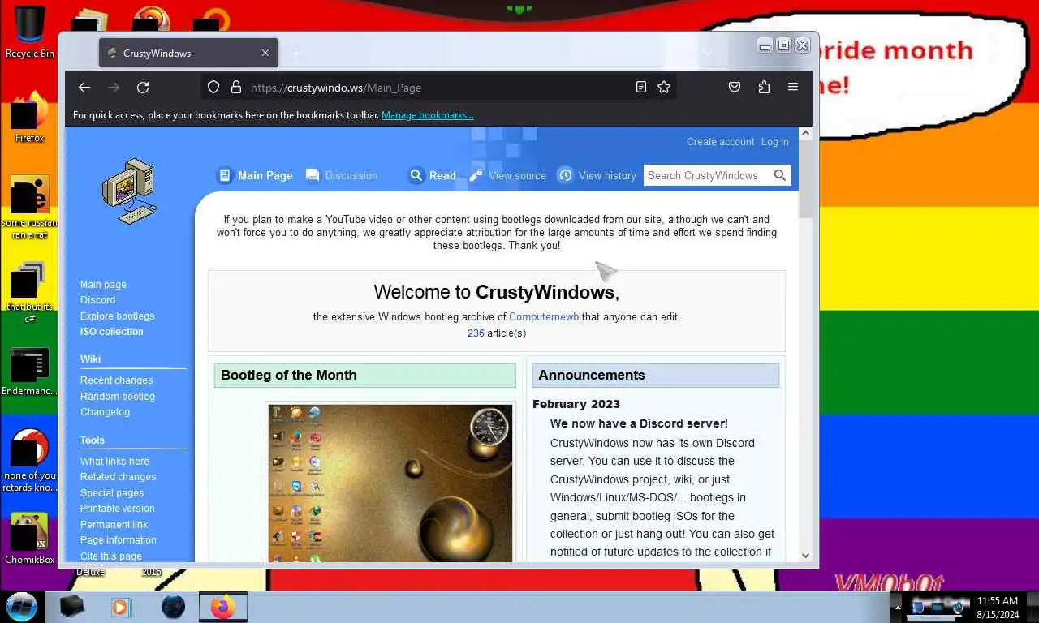
Task: Open the shield tracking protection icon
Action: click(213, 88)
